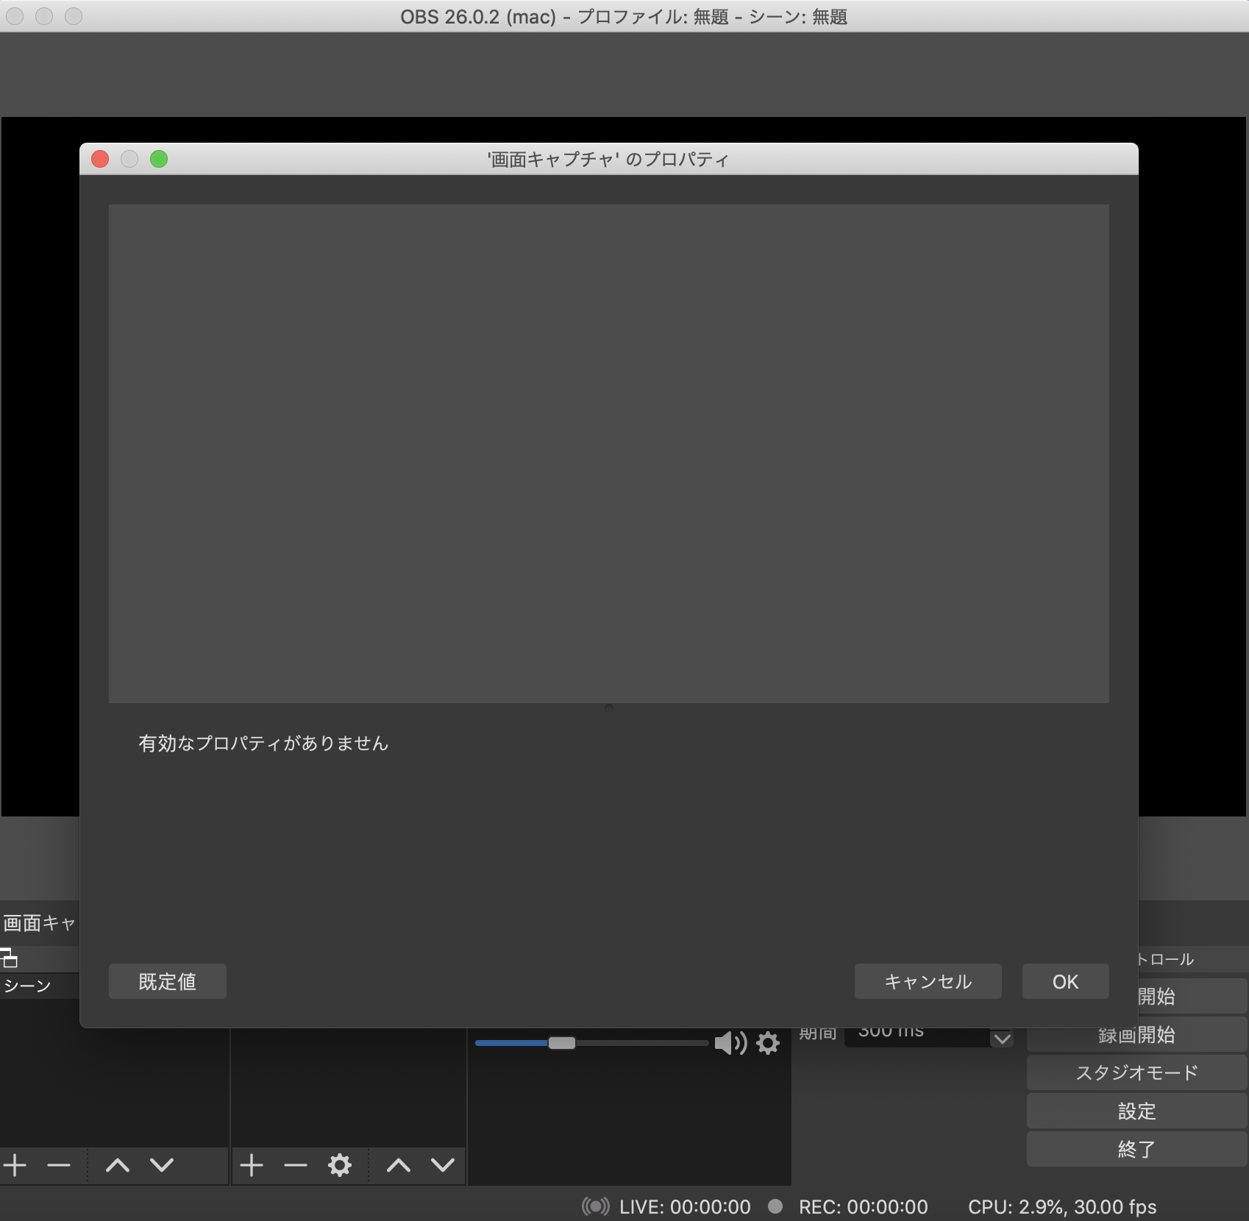The height and width of the screenshot is (1221, 1249).
Task: Open スタジオモード in OBS controls
Action: pyautogui.click(x=1136, y=1072)
